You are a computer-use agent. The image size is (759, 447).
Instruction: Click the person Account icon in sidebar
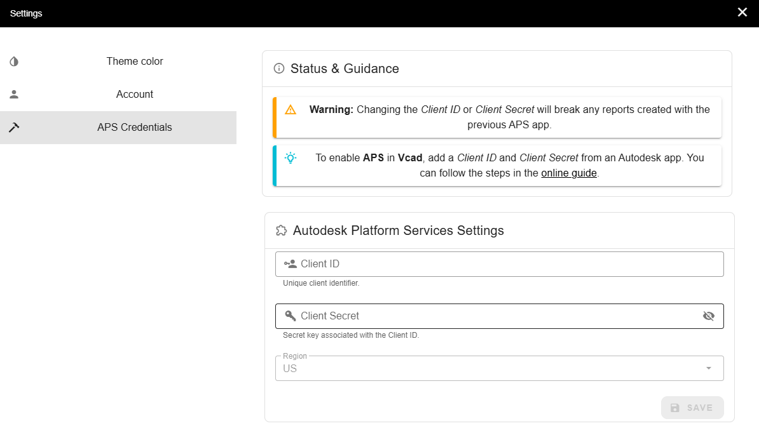click(x=14, y=95)
